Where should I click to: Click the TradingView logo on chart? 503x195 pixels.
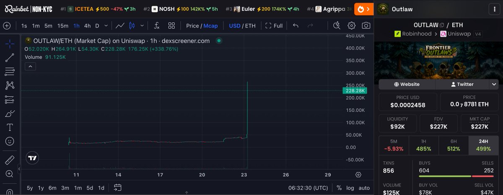point(32,158)
